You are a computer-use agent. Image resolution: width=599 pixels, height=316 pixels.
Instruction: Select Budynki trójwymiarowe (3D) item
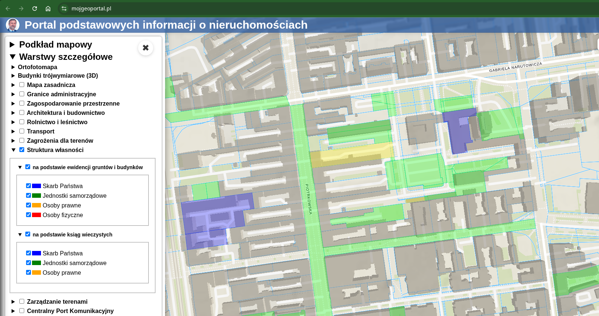coord(58,75)
